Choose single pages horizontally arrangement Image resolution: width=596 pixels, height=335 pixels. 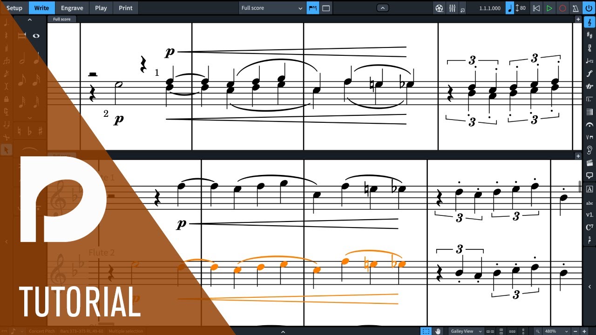tap(512, 331)
